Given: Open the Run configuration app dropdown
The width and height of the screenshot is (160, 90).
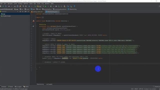Looking at the screenshot, I should click(40, 6).
